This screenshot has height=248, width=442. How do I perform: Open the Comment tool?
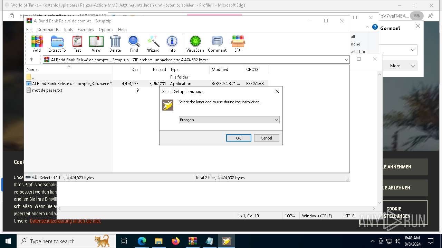pos(217,44)
